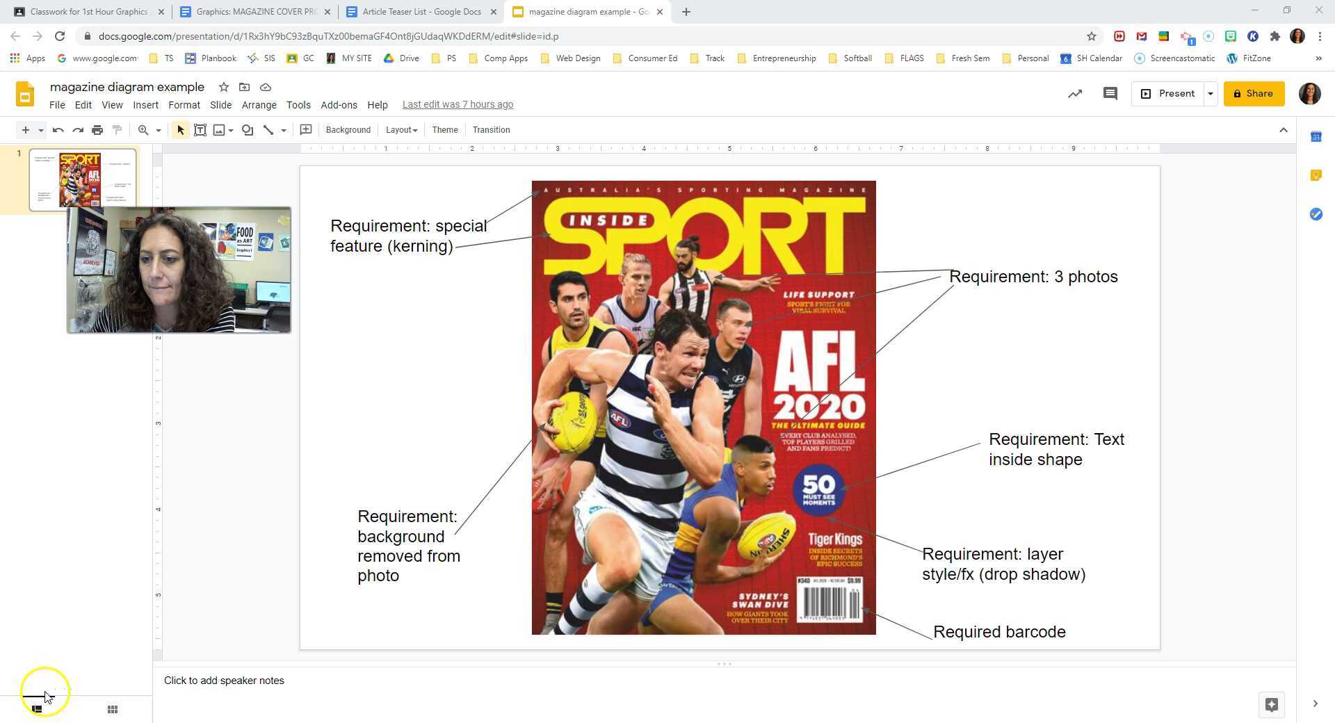Open Present options dropdown arrow
Screen dimensions: 1335x723
coord(1210,94)
